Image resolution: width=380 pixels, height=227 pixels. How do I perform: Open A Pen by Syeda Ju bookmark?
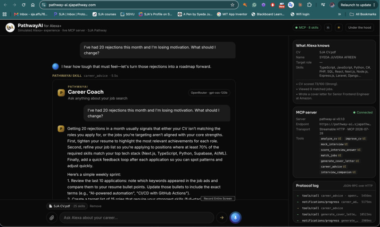pos(195,14)
